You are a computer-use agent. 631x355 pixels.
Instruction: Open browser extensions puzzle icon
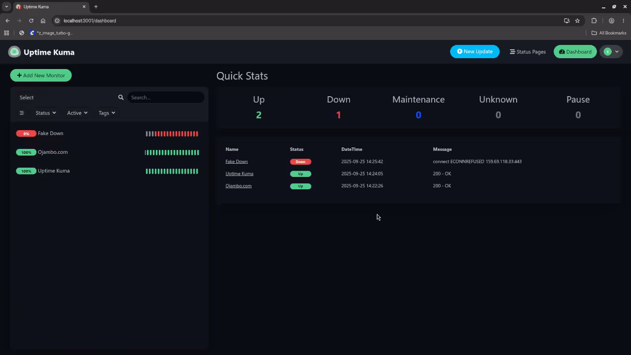click(x=594, y=21)
